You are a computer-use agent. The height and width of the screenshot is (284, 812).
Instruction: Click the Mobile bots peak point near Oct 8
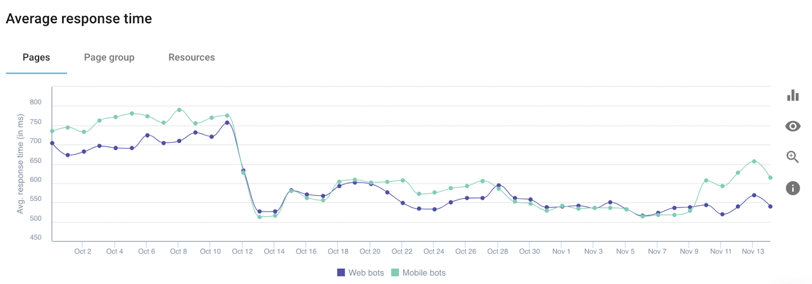point(179,110)
